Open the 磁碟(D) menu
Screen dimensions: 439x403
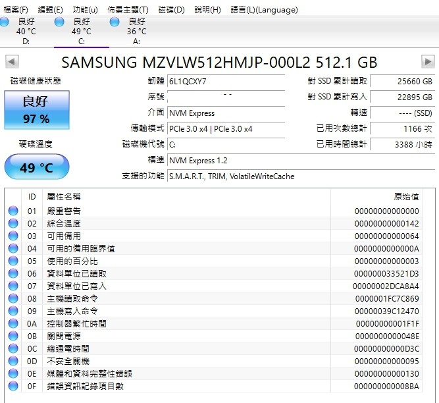(x=171, y=10)
